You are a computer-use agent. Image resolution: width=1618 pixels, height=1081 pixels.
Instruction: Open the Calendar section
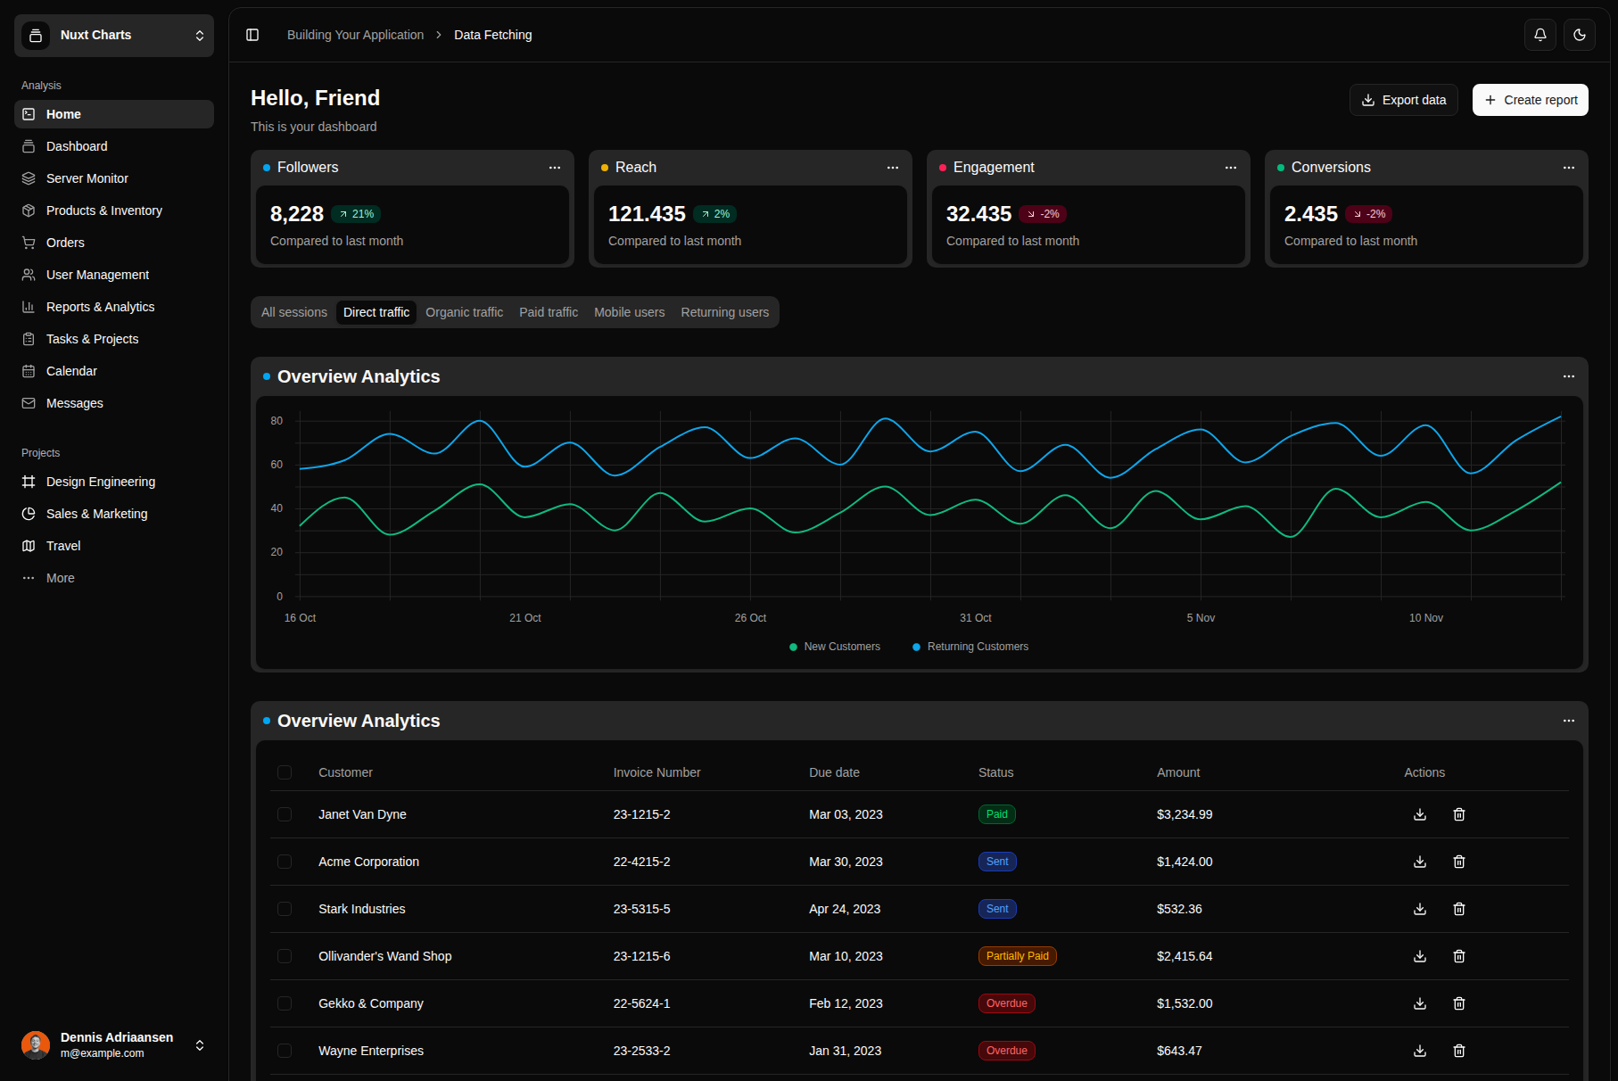71,370
